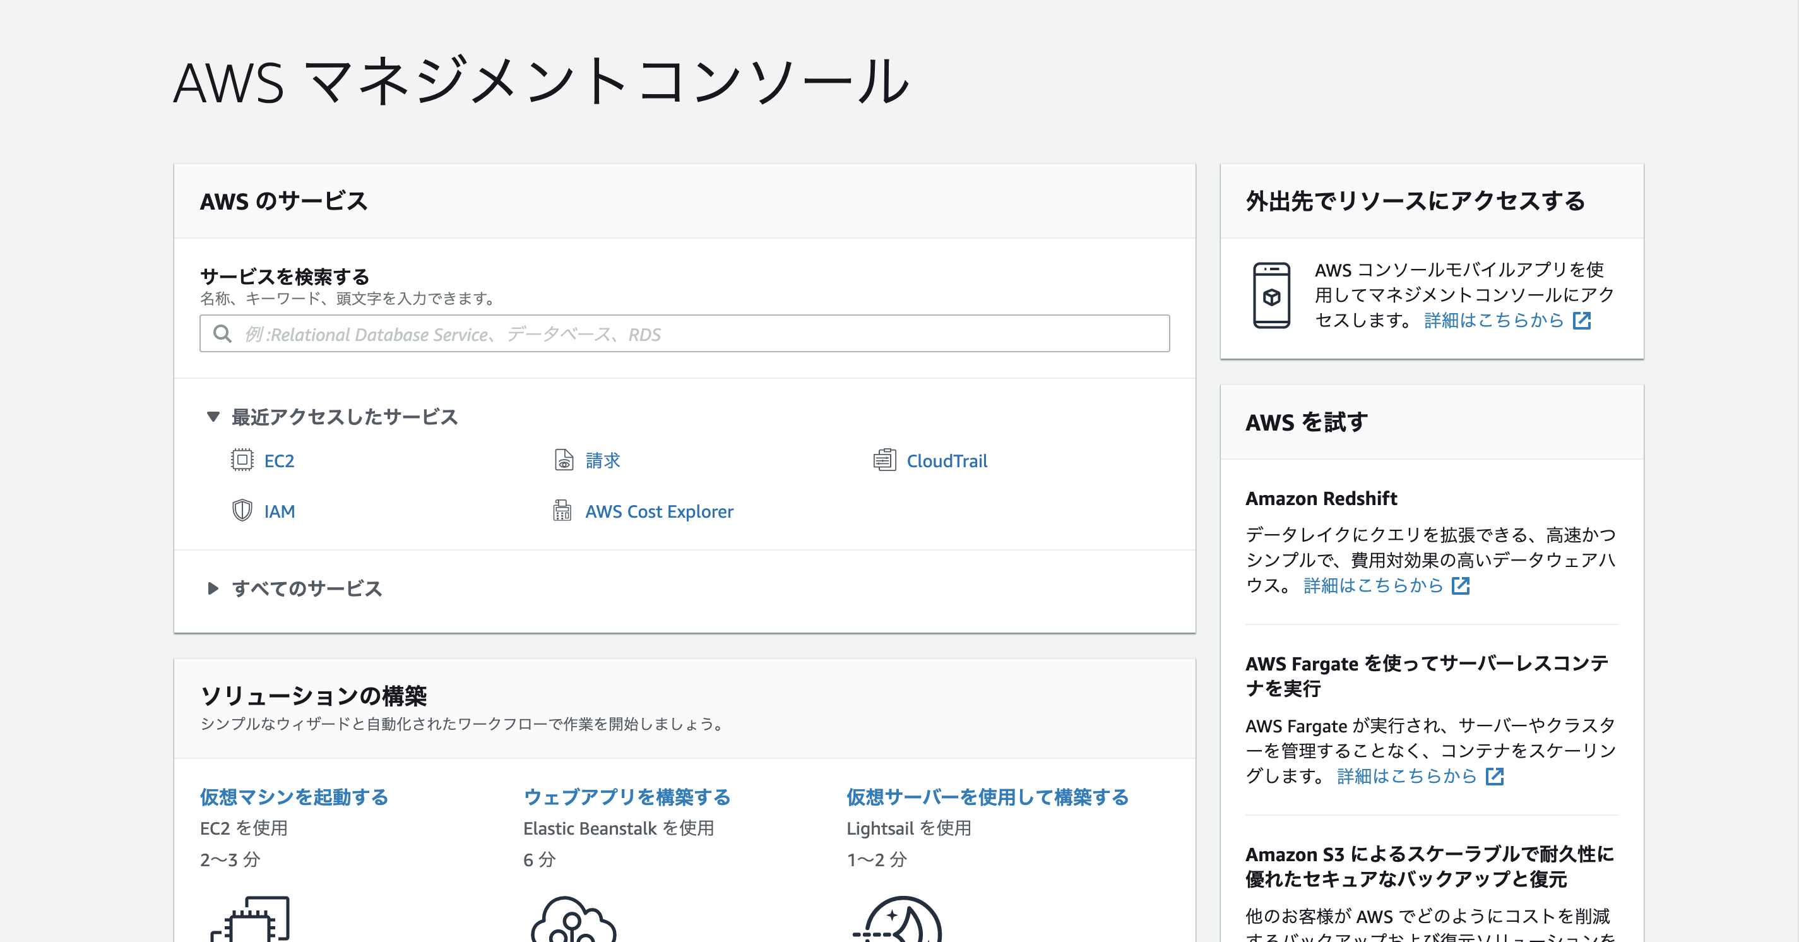Open the 請求 billing link
The width and height of the screenshot is (1799, 942).
(x=603, y=461)
